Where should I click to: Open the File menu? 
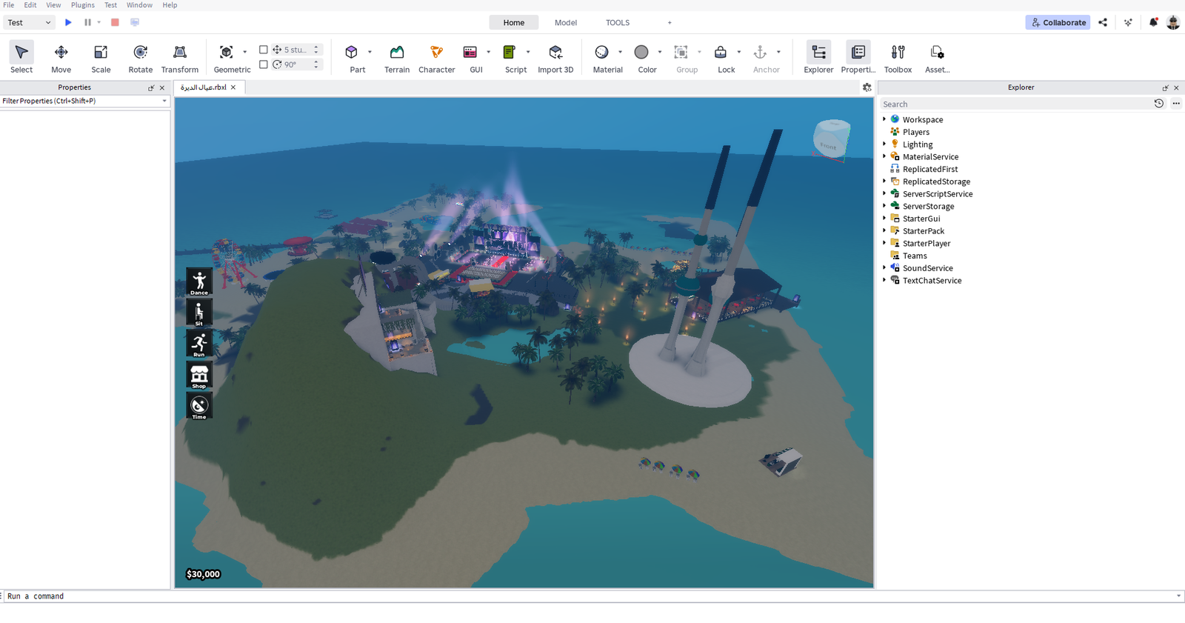click(x=9, y=5)
